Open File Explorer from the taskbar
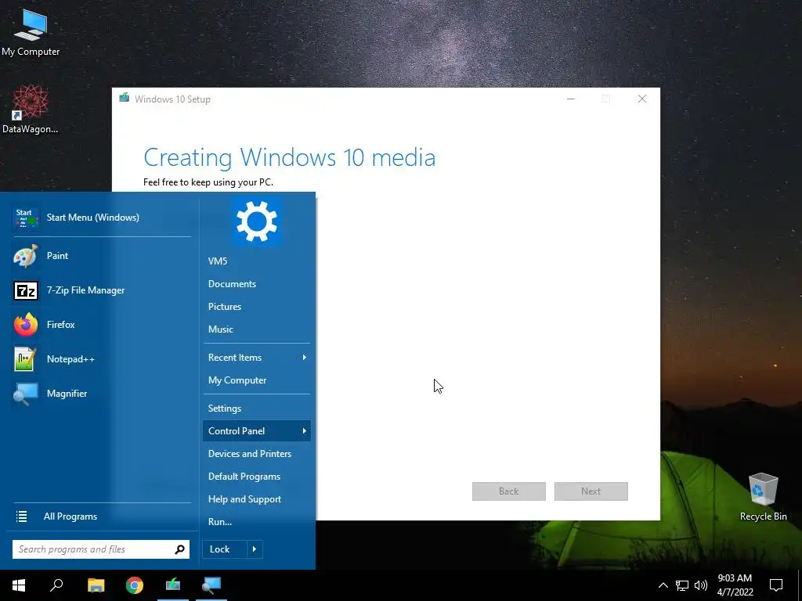 (96, 585)
